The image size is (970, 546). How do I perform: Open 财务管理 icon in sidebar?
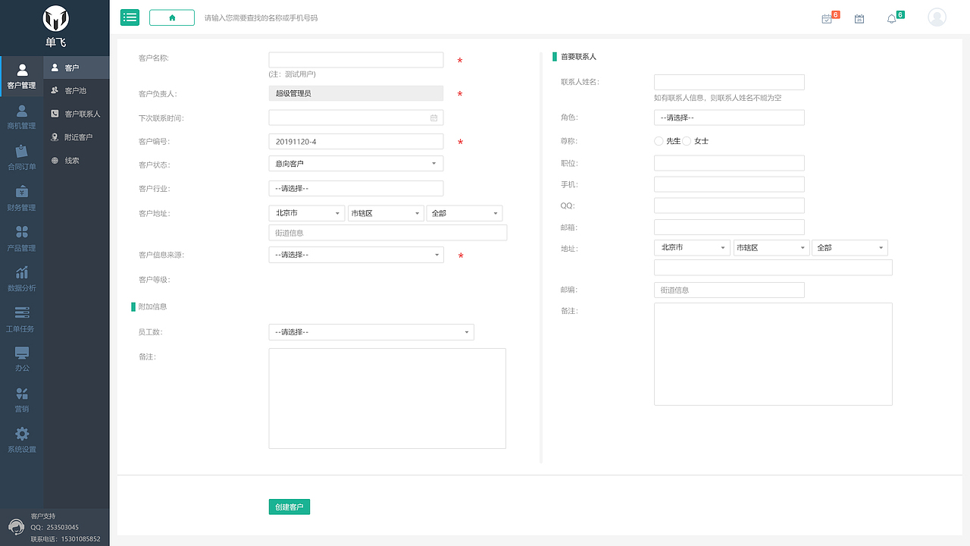(x=22, y=192)
